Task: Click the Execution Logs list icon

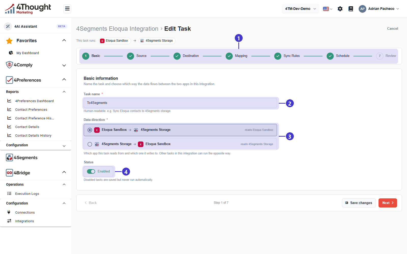Action: [x=9, y=194]
